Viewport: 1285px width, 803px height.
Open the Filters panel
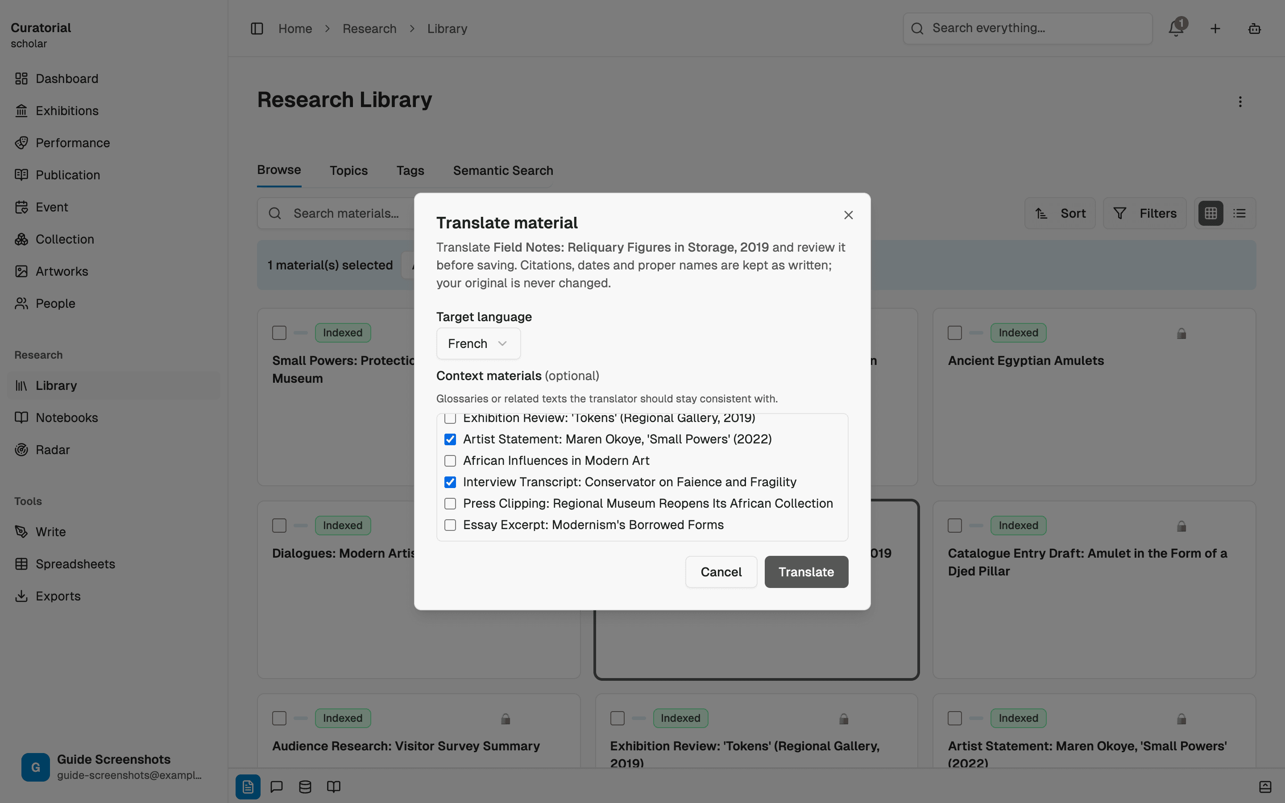point(1145,214)
